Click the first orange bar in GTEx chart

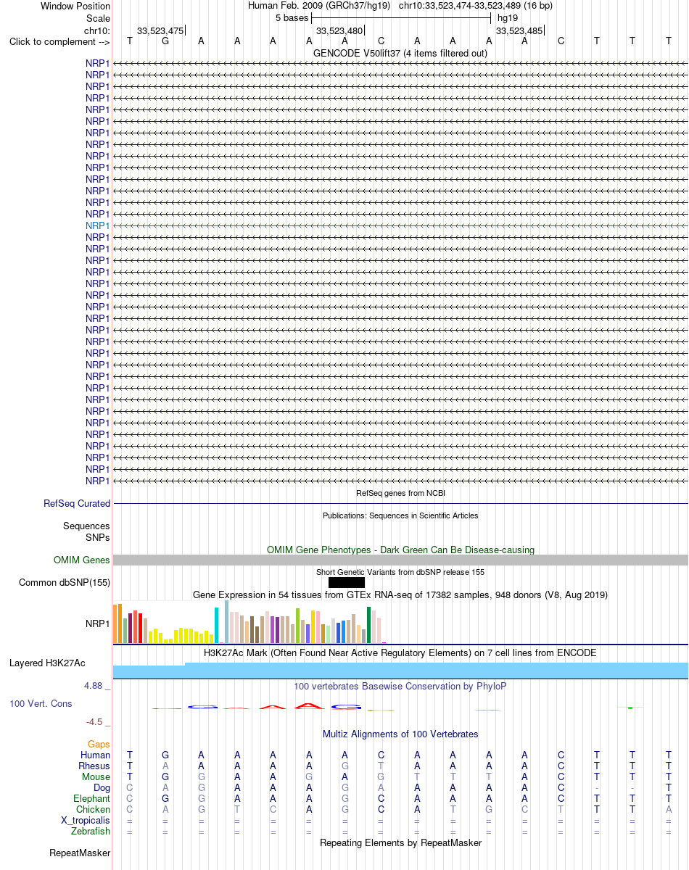click(x=115, y=623)
